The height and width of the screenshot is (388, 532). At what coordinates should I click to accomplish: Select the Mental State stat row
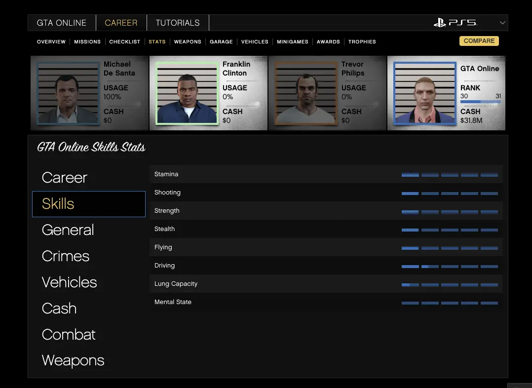(326, 302)
